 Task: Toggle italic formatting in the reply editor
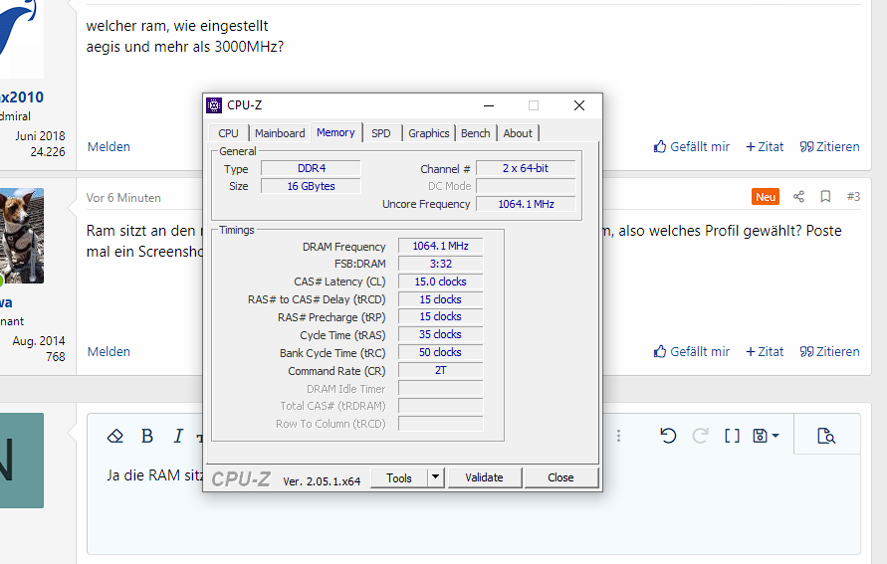click(x=178, y=436)
